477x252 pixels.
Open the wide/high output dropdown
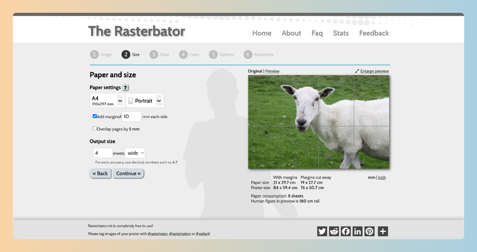[135, 153]
